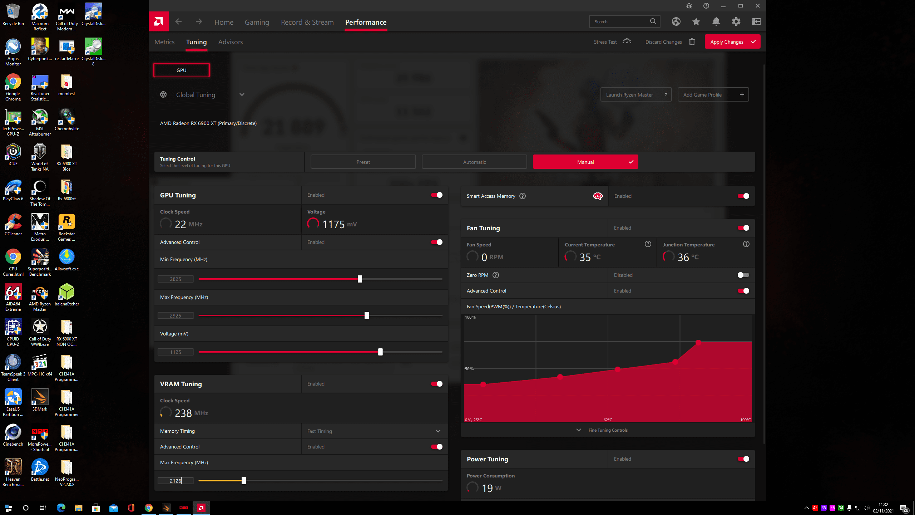
Task: Open the help question mark in title bar
Action: point(706,6)
